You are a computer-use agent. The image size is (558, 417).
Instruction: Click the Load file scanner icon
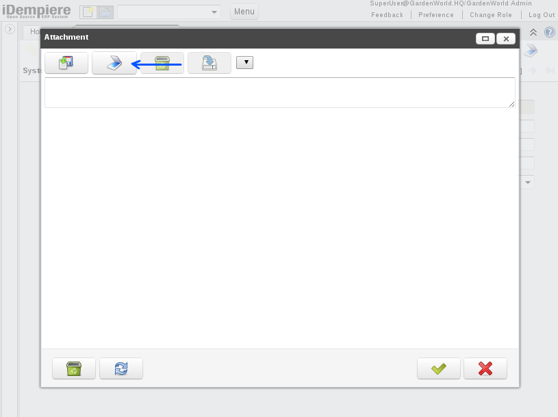click(x=114, y=63)
